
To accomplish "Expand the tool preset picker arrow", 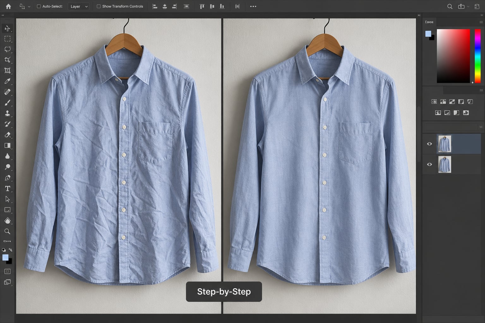I will (29, 7).
